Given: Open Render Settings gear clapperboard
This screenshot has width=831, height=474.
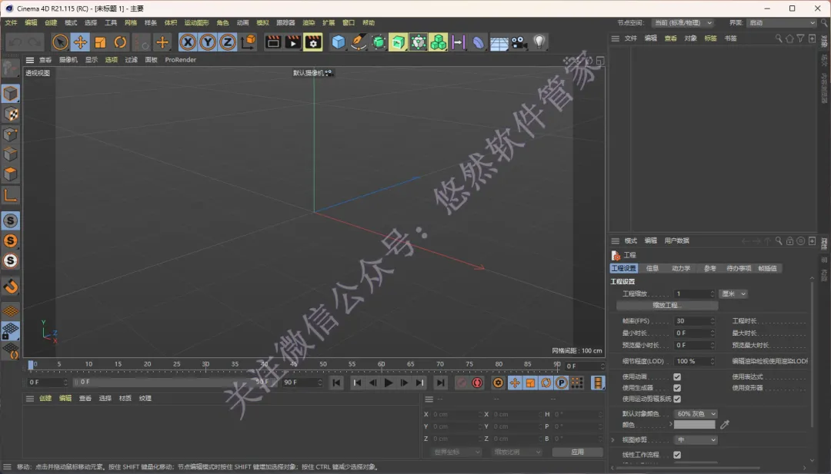Looking at the screenshot, I should click(x=313, y=42).
